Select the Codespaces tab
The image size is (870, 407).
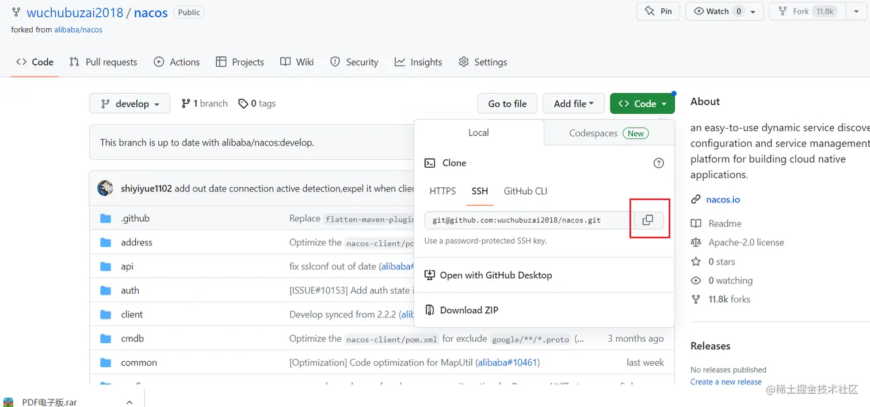[609, 133]
